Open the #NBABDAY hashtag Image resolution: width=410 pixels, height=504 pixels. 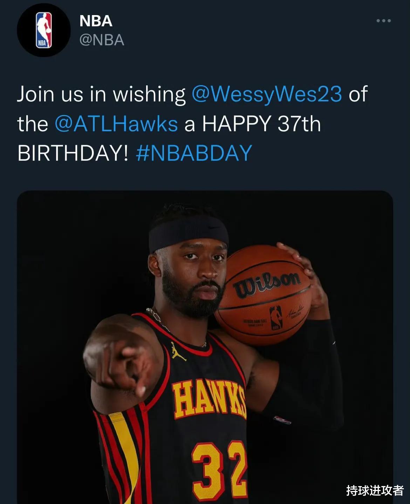pyautogui.click(x=194, y=153)
